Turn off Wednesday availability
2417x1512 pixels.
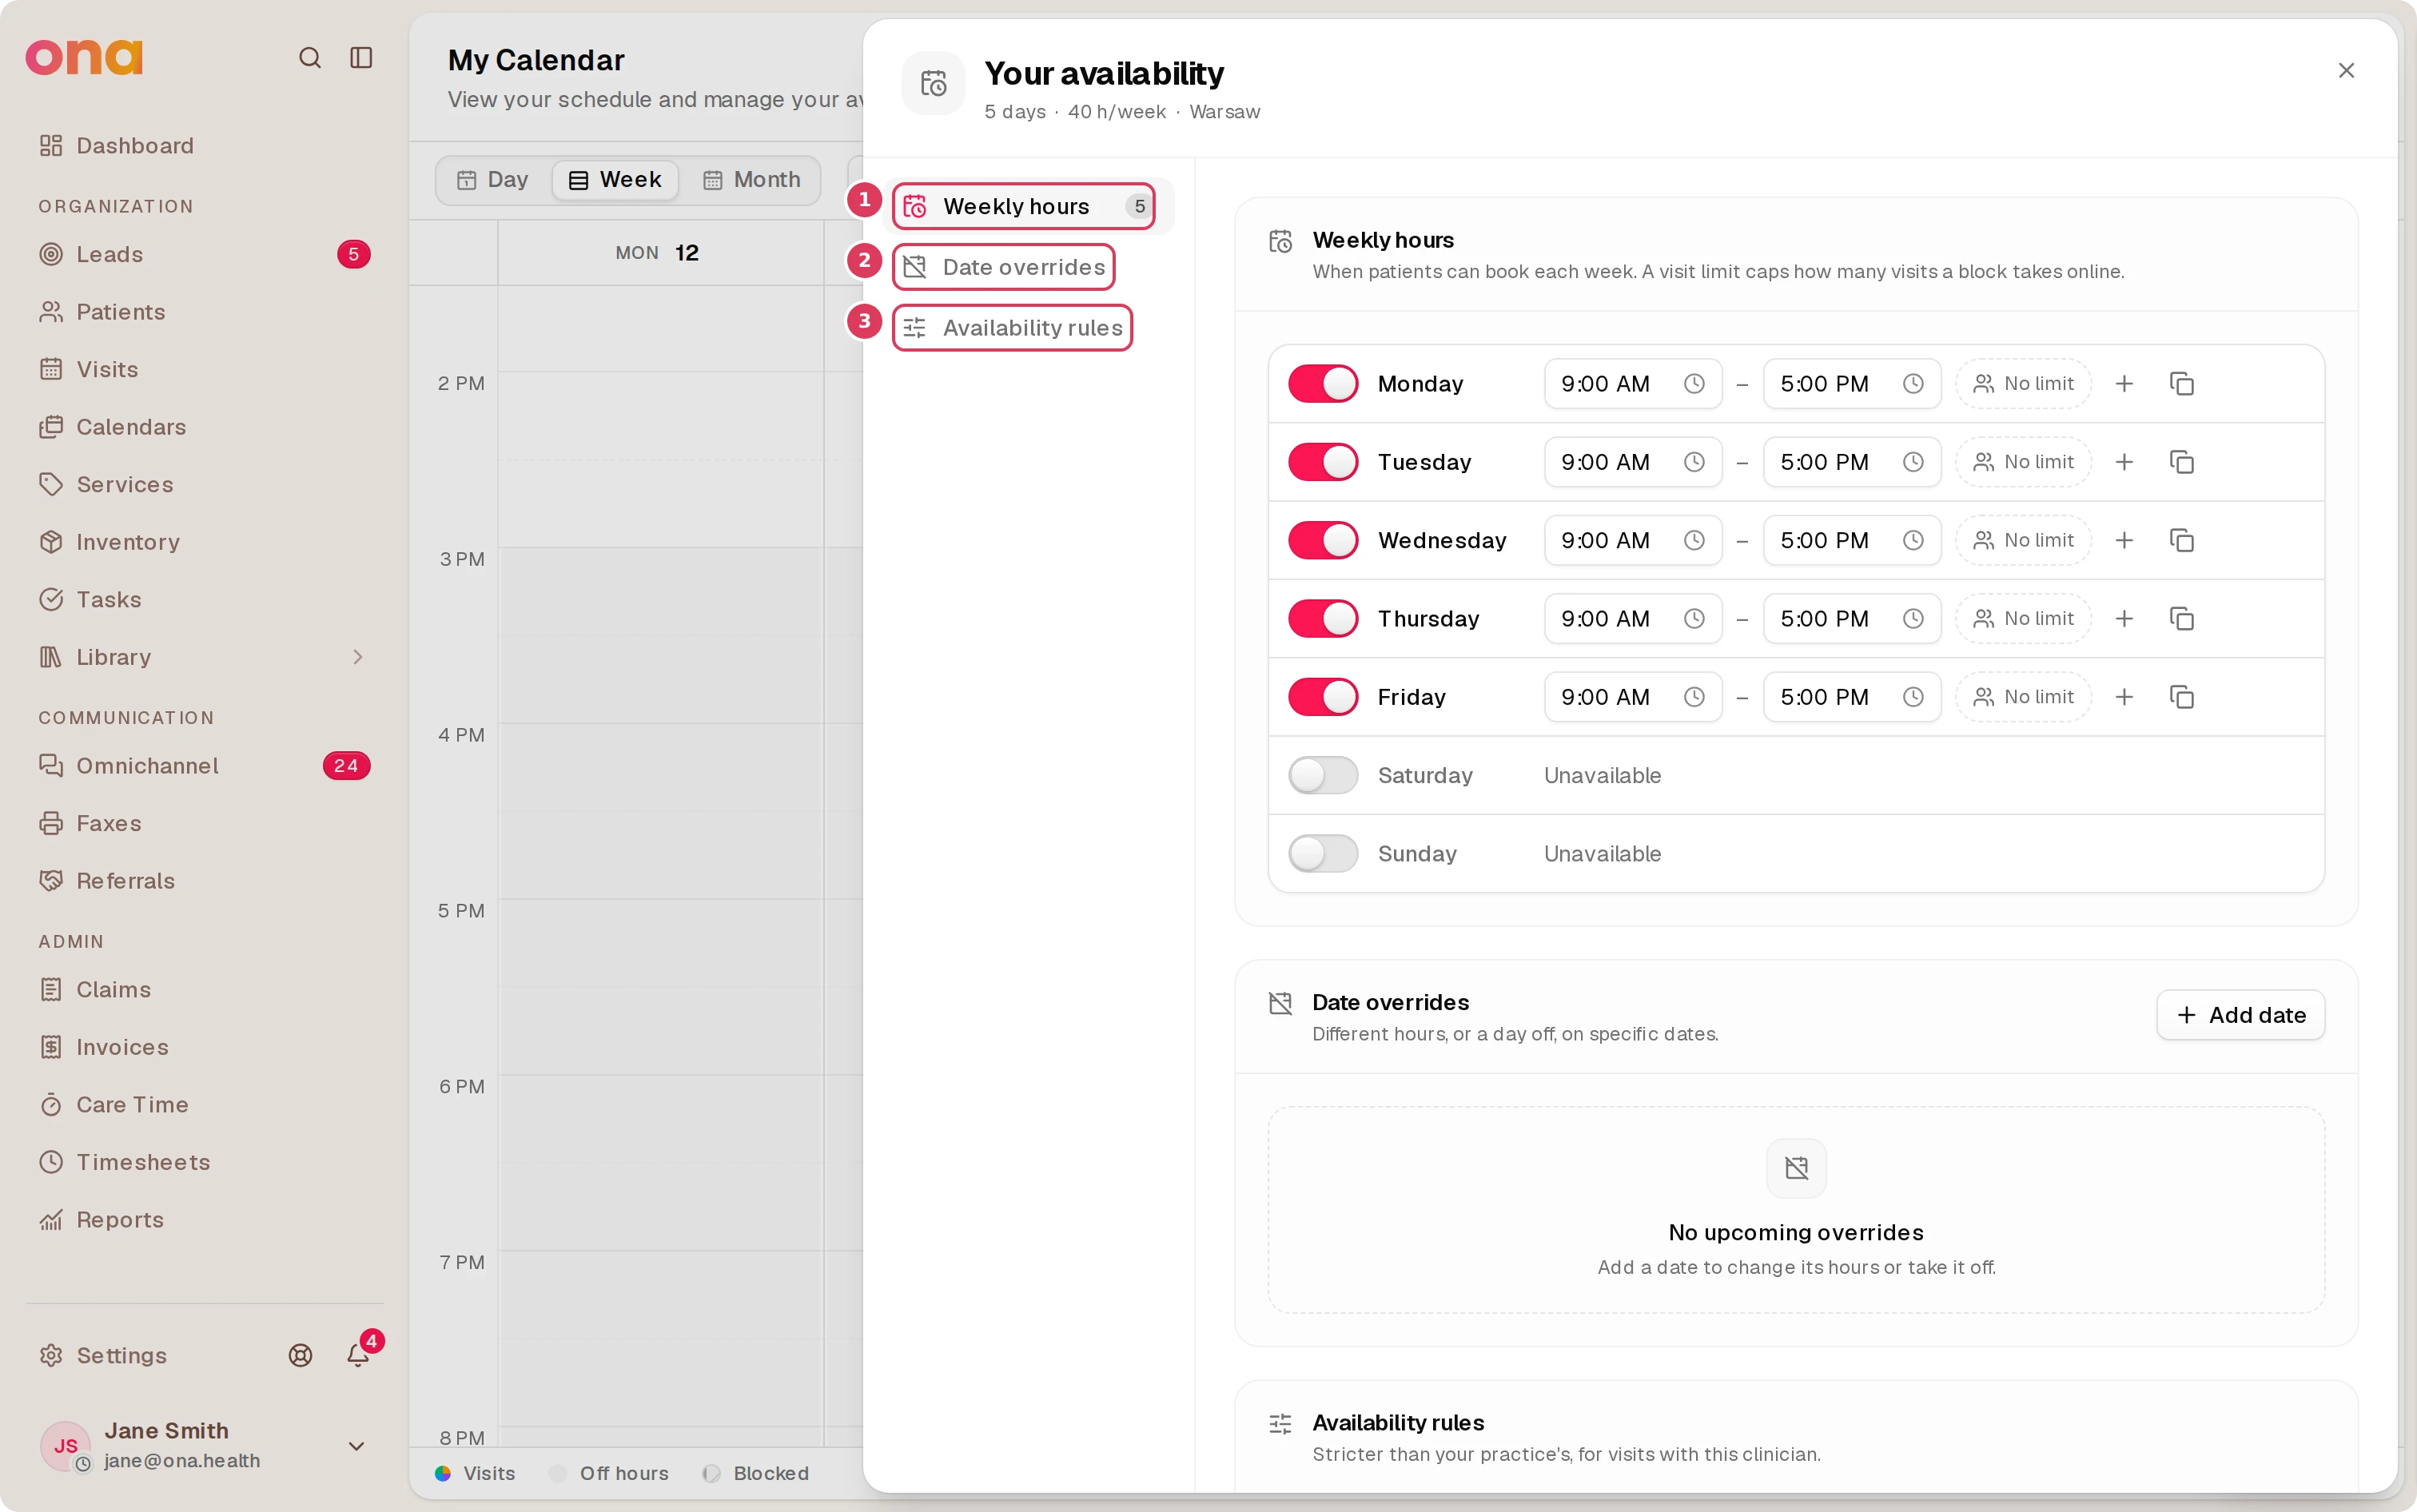pos(1322,540)
